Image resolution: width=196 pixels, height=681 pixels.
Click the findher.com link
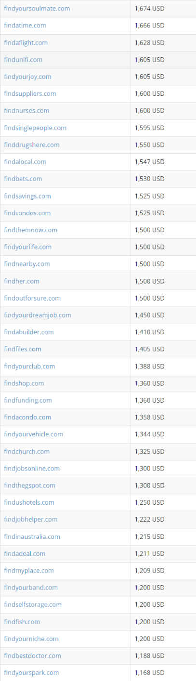(22, 281)
